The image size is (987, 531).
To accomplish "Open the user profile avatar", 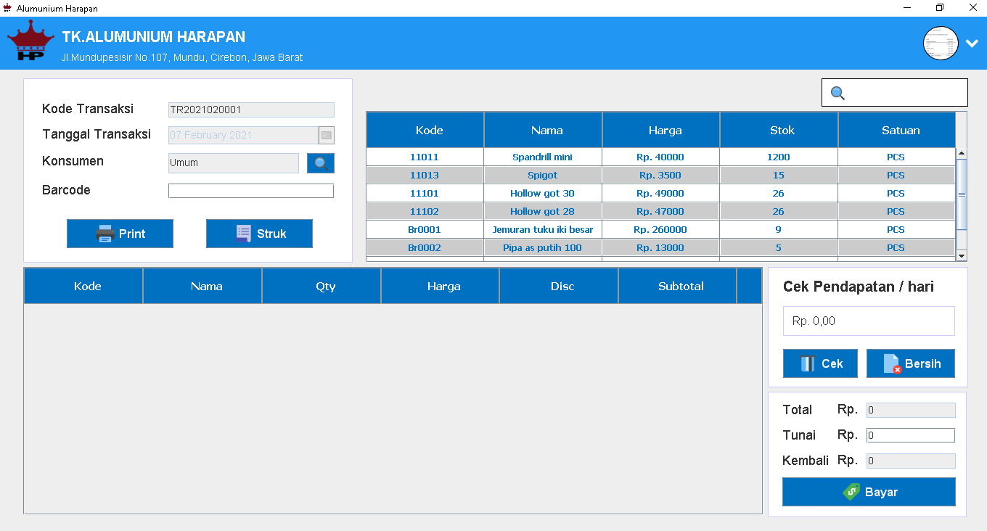I will (941, 43).
